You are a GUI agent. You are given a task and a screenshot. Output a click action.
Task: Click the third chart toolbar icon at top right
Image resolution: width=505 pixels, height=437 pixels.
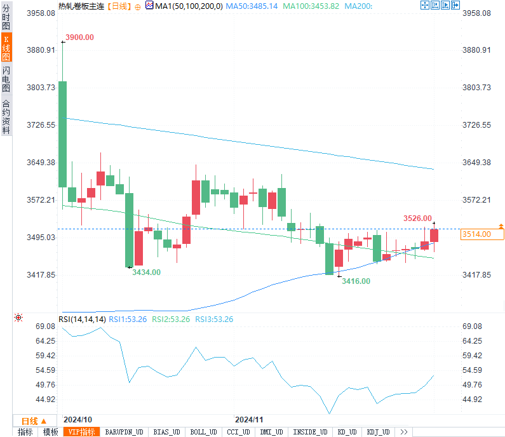click(445, 5)
